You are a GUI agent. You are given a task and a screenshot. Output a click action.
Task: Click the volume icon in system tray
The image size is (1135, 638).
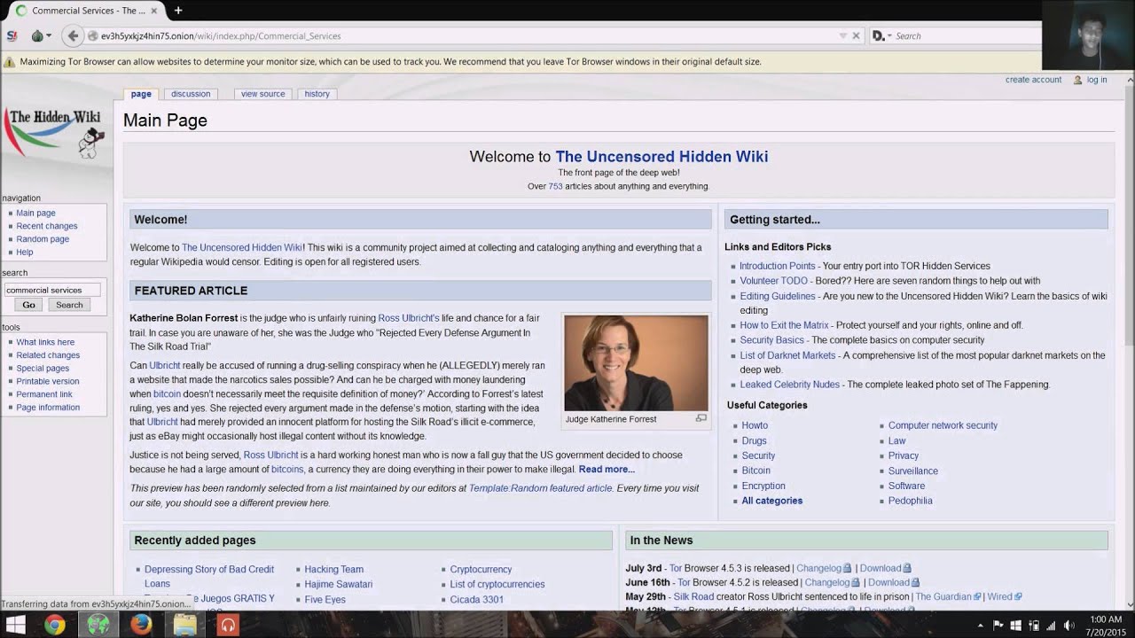pyautogui.click(x=1070, y=626)
